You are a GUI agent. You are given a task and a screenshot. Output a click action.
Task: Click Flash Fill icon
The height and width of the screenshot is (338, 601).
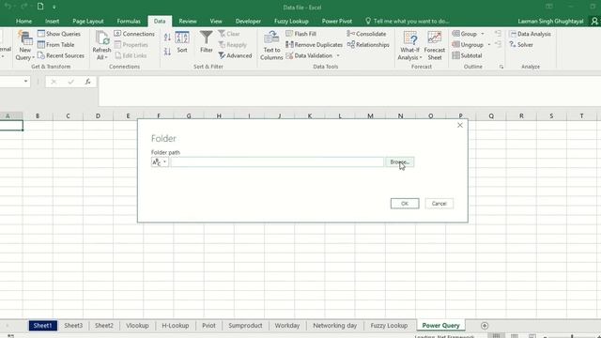(289, 34)
